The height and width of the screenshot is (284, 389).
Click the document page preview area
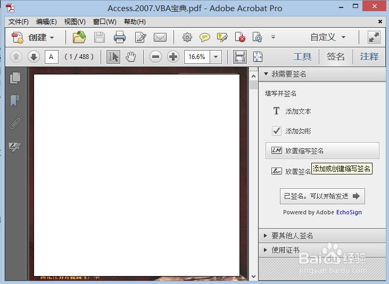pos(137,175)
